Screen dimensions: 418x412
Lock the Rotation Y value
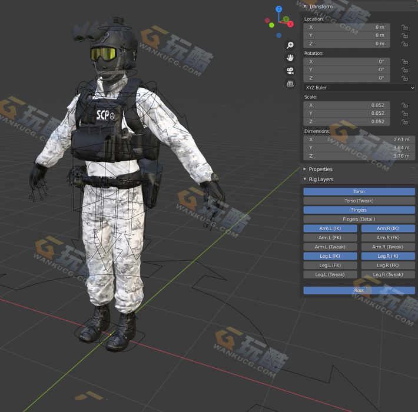tap(404, 70)
